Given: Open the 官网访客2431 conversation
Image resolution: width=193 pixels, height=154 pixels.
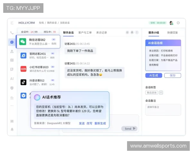Looking at the screenshot, I should pos(38,56).
